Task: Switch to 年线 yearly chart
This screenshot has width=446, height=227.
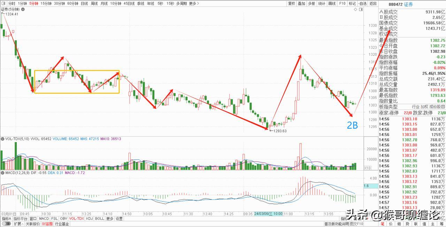Action: point(151,3)
